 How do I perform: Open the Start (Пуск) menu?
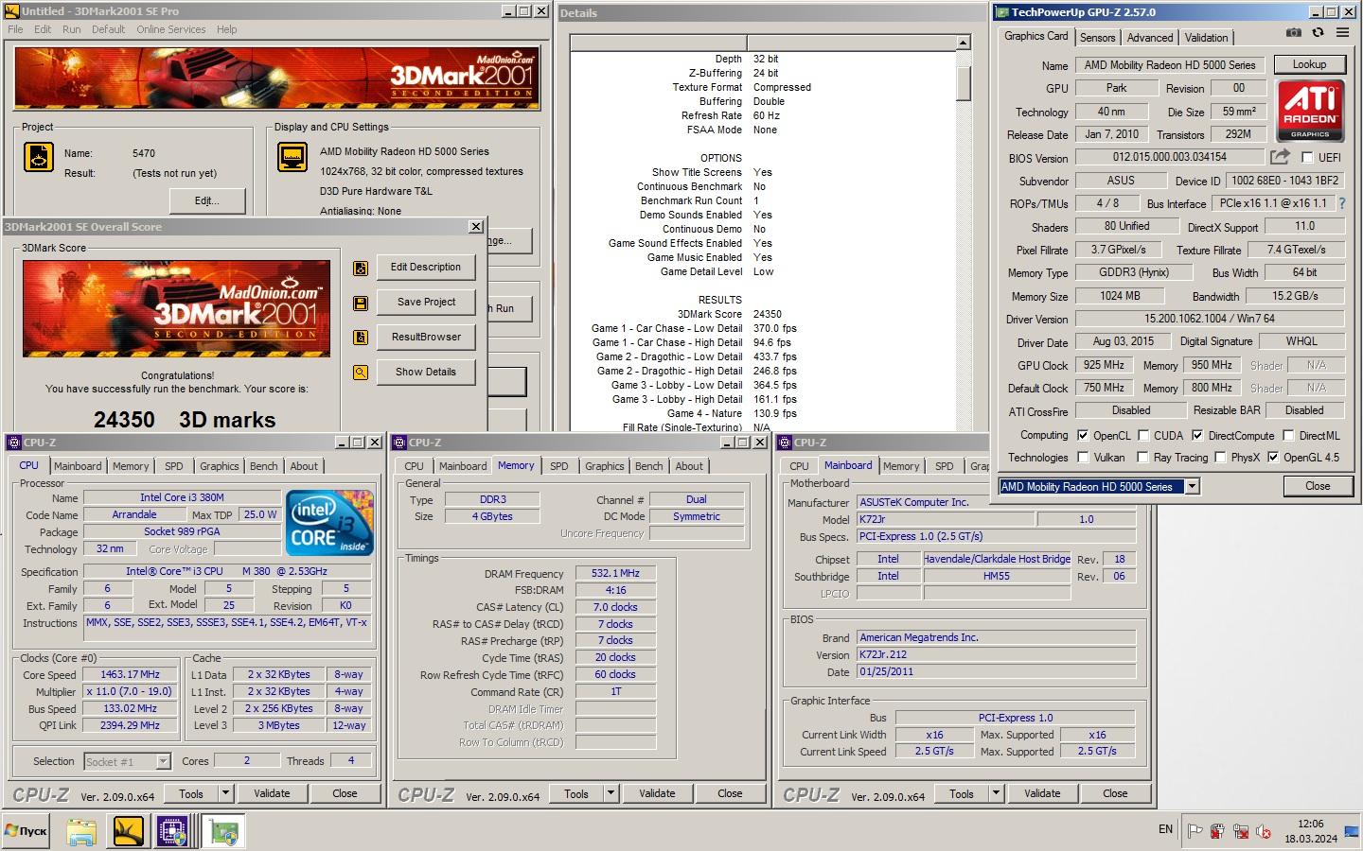click(x=26, y=831)
